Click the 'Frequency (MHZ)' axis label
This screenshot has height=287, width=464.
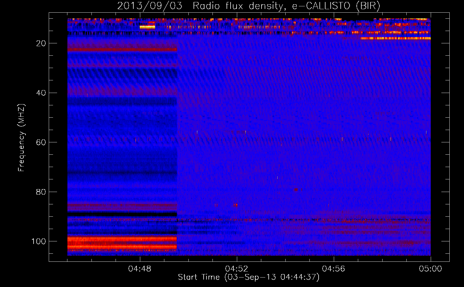coord(22,138)
